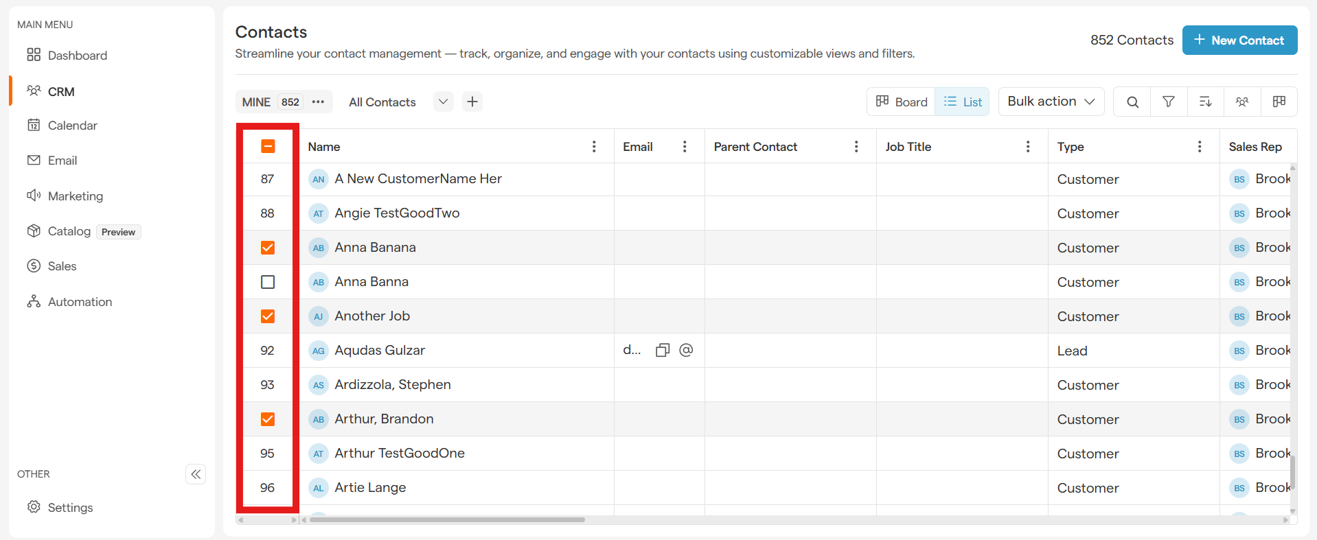The image size is (1317, 540).
Task: Open the MINE view three-dot options
Action: pyautogui.click(x=318, y=102)
